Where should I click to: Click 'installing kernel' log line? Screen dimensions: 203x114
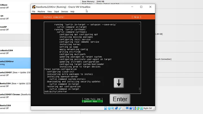click(70, 44)
